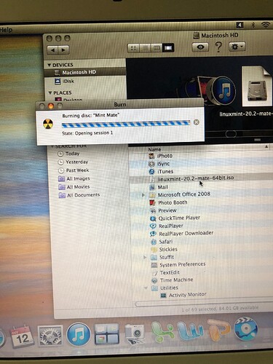Select Cover Flow view button
This screenshot has width=273, height=364.
168,48
